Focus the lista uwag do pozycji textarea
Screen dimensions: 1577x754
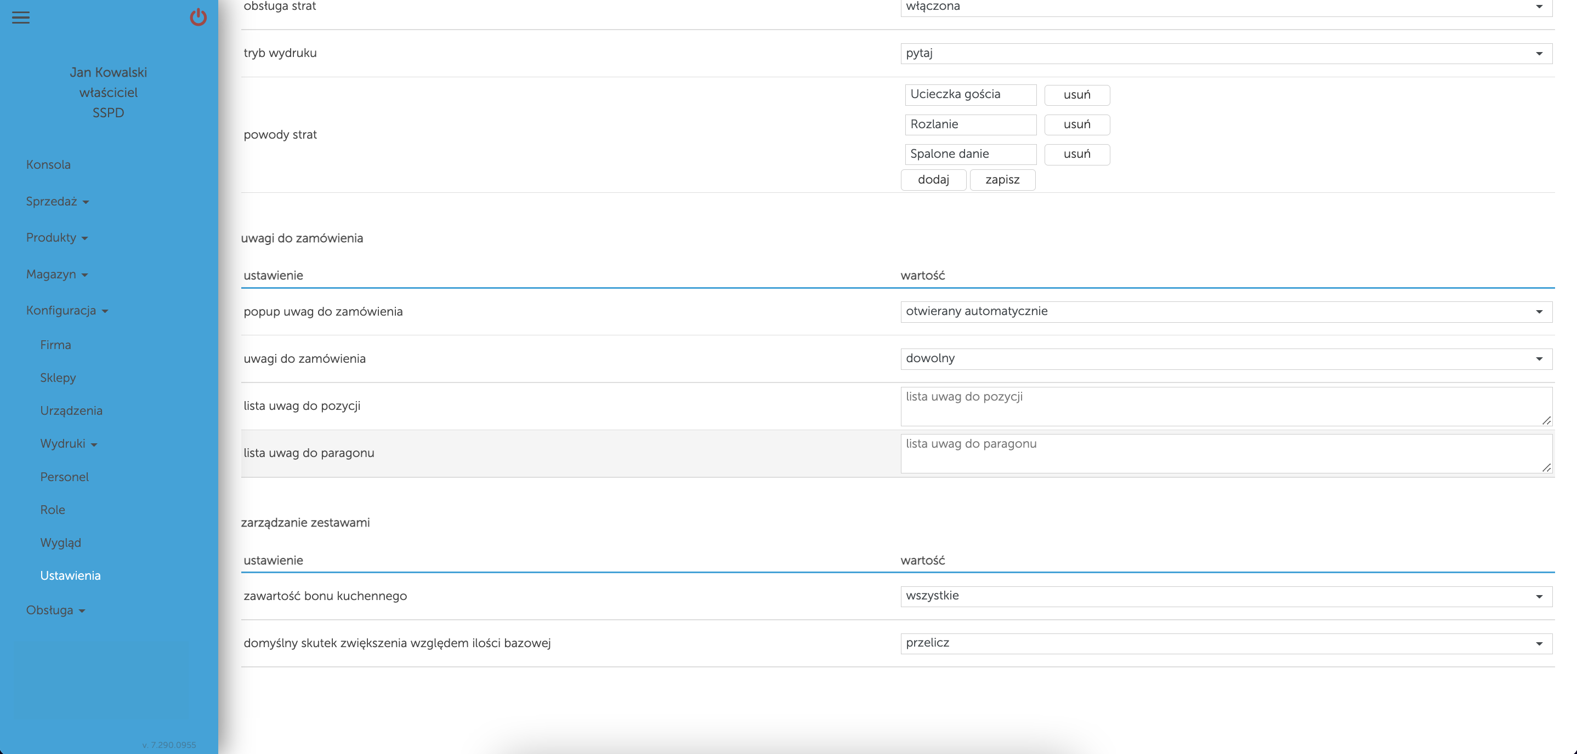[x=1226, y=405]
